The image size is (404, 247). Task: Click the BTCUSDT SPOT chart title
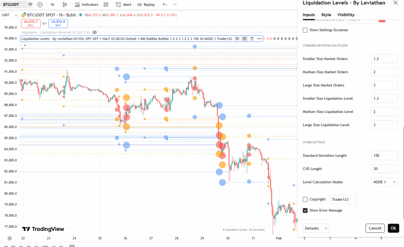click(51, 15)
